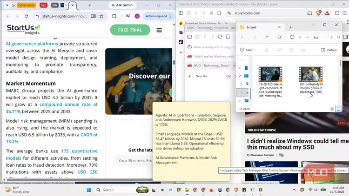The height and width of the screenshot is (196, 349).
Task: Open the 175 quantitative models link
Action: (x=52, y=155)
